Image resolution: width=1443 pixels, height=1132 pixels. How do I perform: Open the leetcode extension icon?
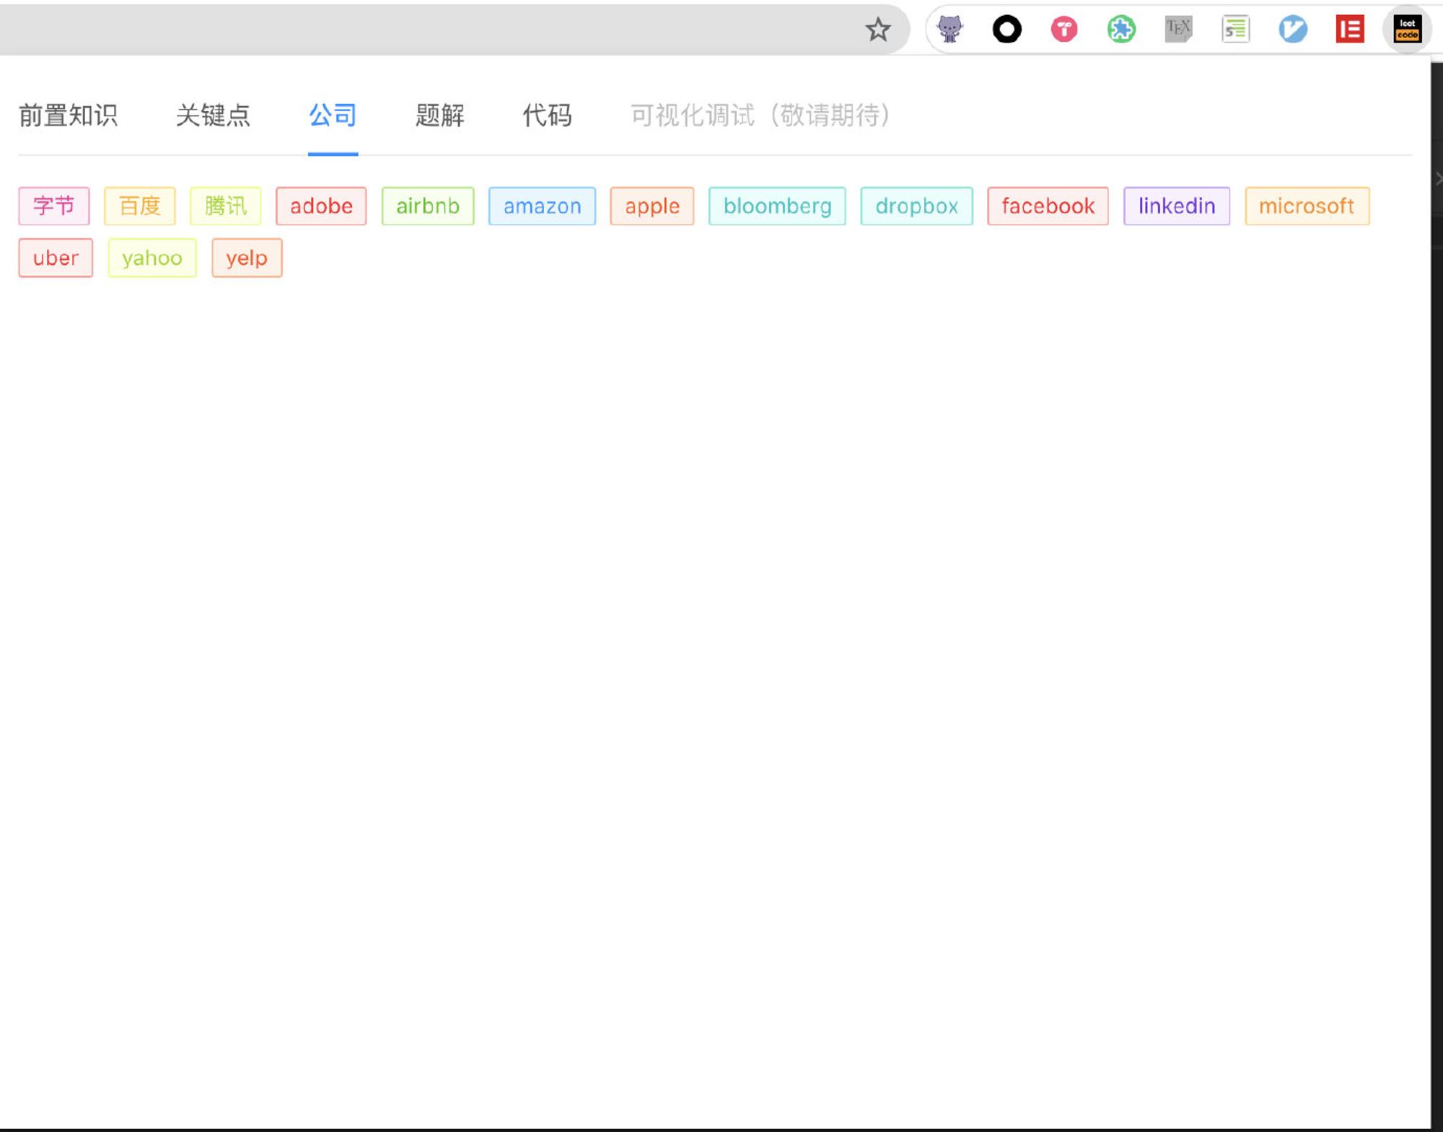pos(1407,30)
